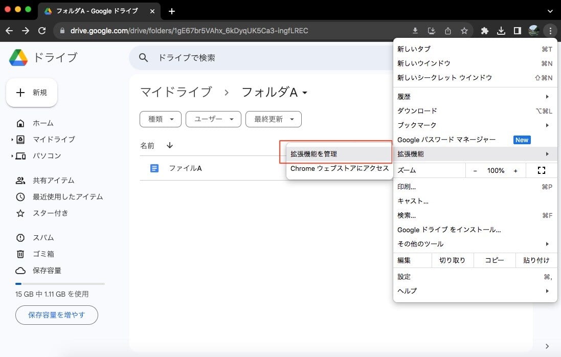Select キャスト... from the Chrome menu
This screenshot has width=561, height=357.
[475, 201]
